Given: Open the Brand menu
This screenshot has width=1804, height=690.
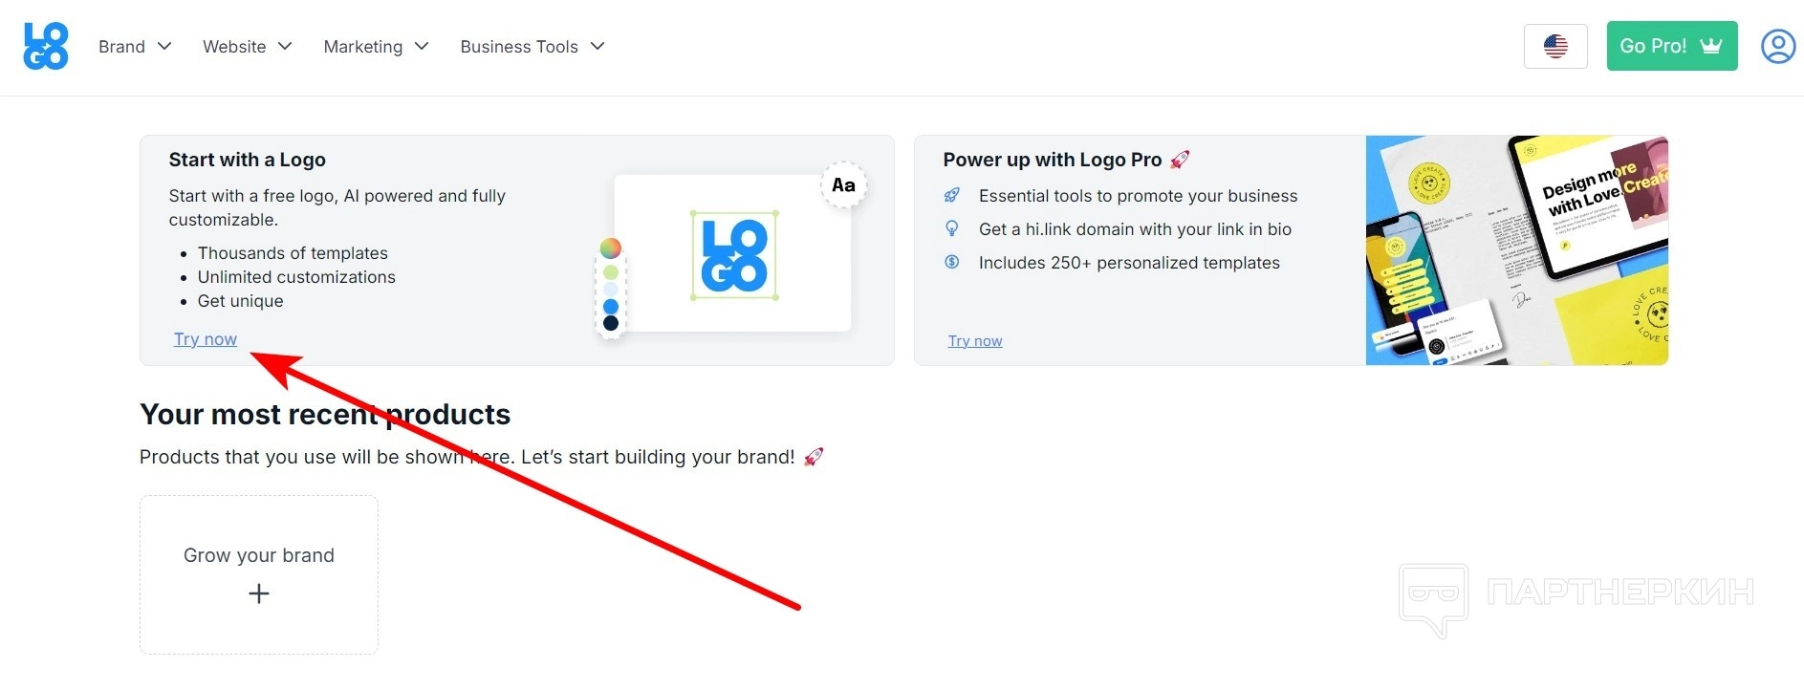Looking at the screenshot, I should point(135,46).
